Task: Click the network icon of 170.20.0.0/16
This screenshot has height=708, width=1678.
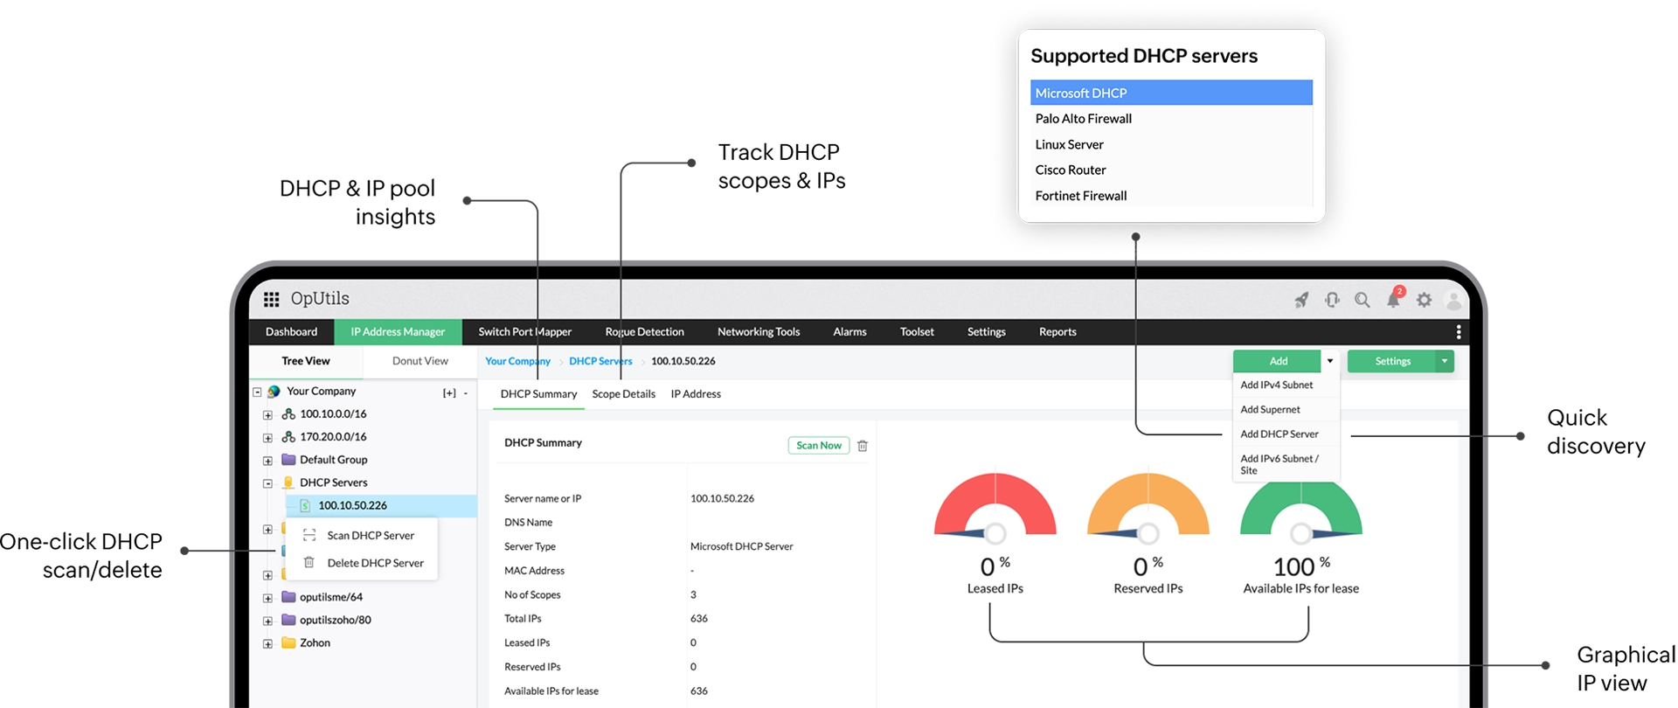Action: [288, 437]
